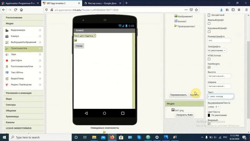Image resolution: width=250 pixels, height=141 pixels.
Task: Expand the Сенсоры palette section
Action: (x=23, y=105)
